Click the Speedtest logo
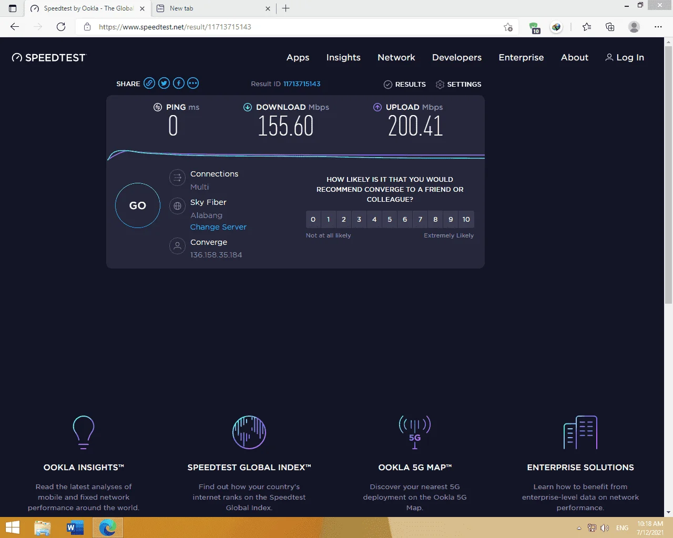673x538 pixels. pyautogui.click(x=48, y=58)
